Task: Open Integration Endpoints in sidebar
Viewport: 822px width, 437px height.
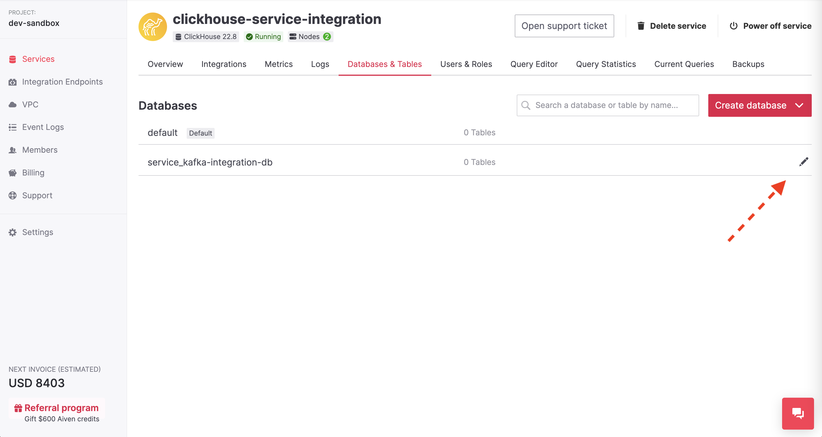Action: 62,82
